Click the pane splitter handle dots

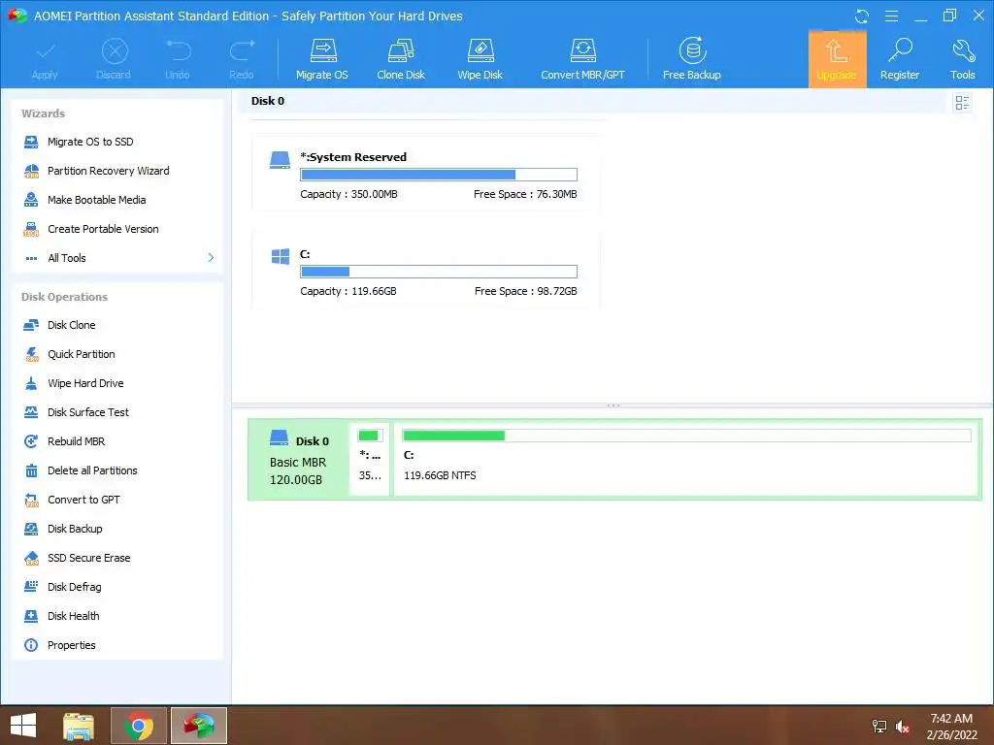613,405
